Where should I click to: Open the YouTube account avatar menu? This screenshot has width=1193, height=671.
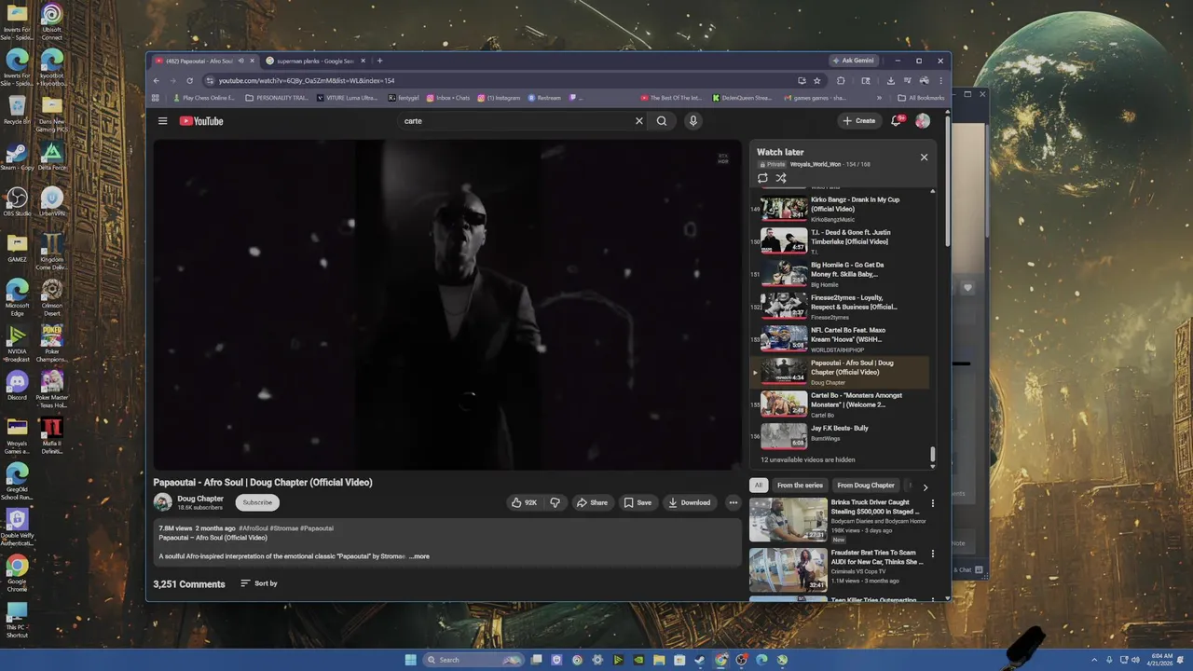coord(923,121)
